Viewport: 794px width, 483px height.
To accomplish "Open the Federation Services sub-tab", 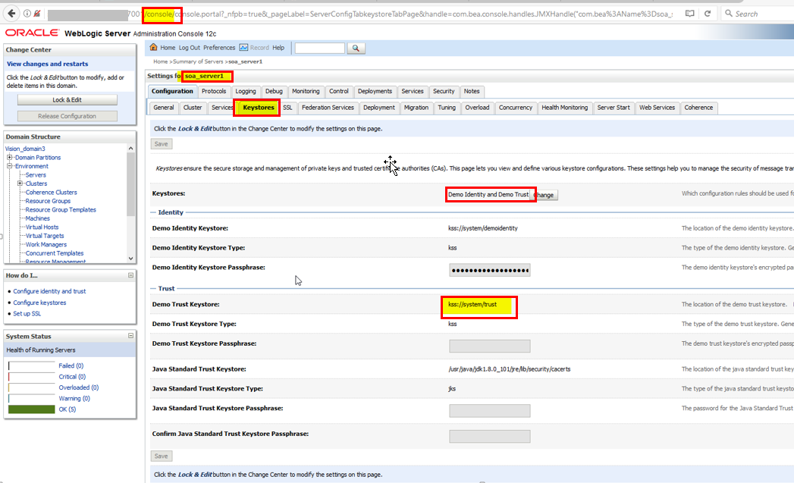I will 328,108.
